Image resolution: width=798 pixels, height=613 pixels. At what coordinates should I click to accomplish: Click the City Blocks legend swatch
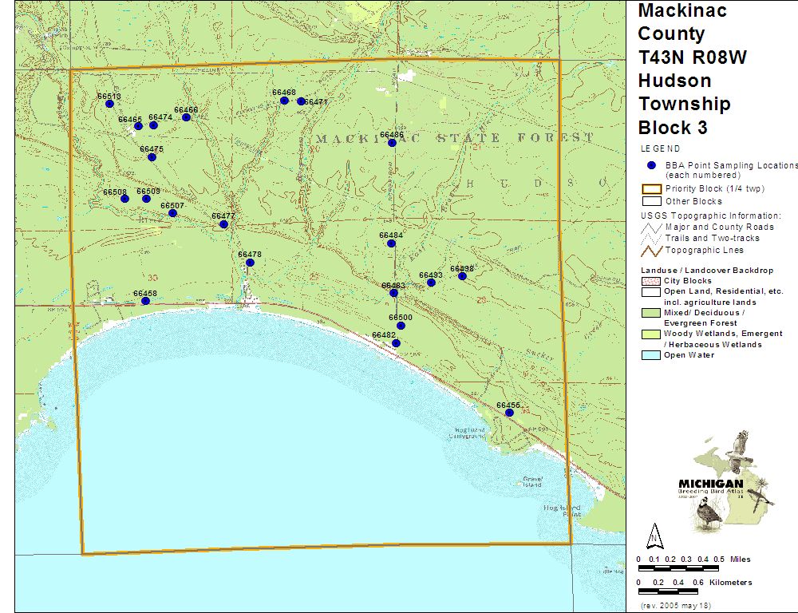[651, 281]
